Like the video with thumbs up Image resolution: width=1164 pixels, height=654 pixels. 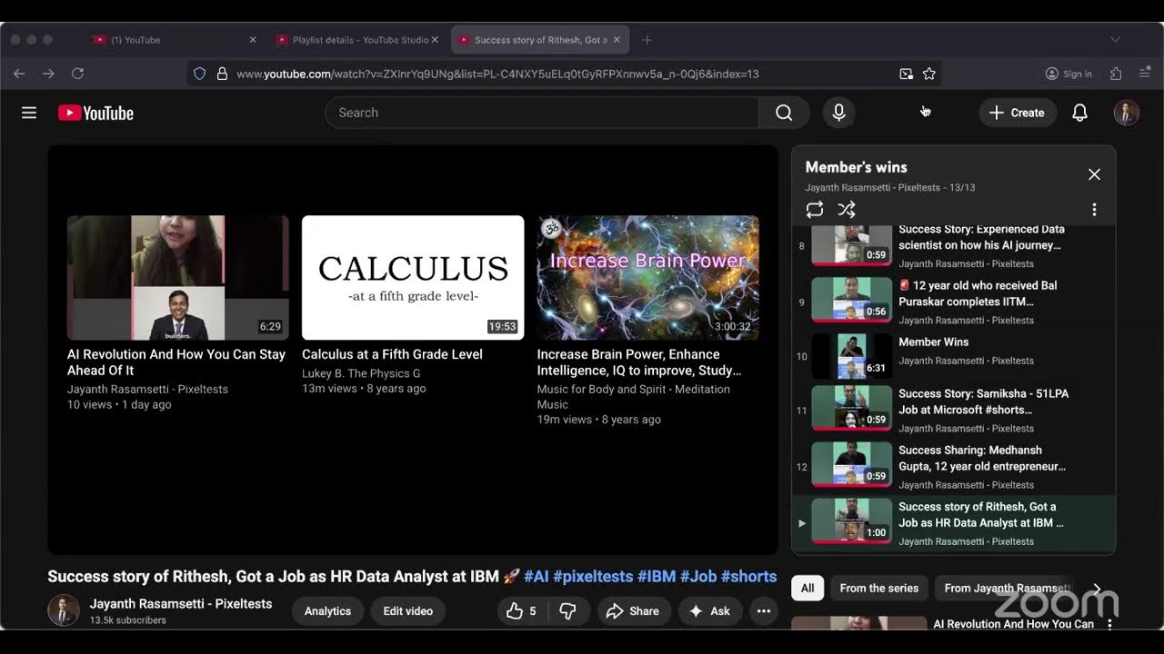[x=520, y=611]
